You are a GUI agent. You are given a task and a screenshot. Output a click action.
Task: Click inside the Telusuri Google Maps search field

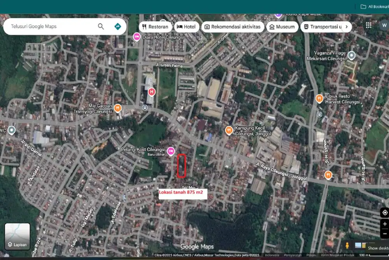pyautogui.click(x=51, y=26)
